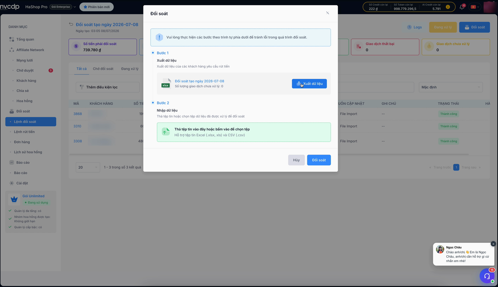
Task: Click the Xuất dữ liệu export button
Action: [x=309, y=84]
